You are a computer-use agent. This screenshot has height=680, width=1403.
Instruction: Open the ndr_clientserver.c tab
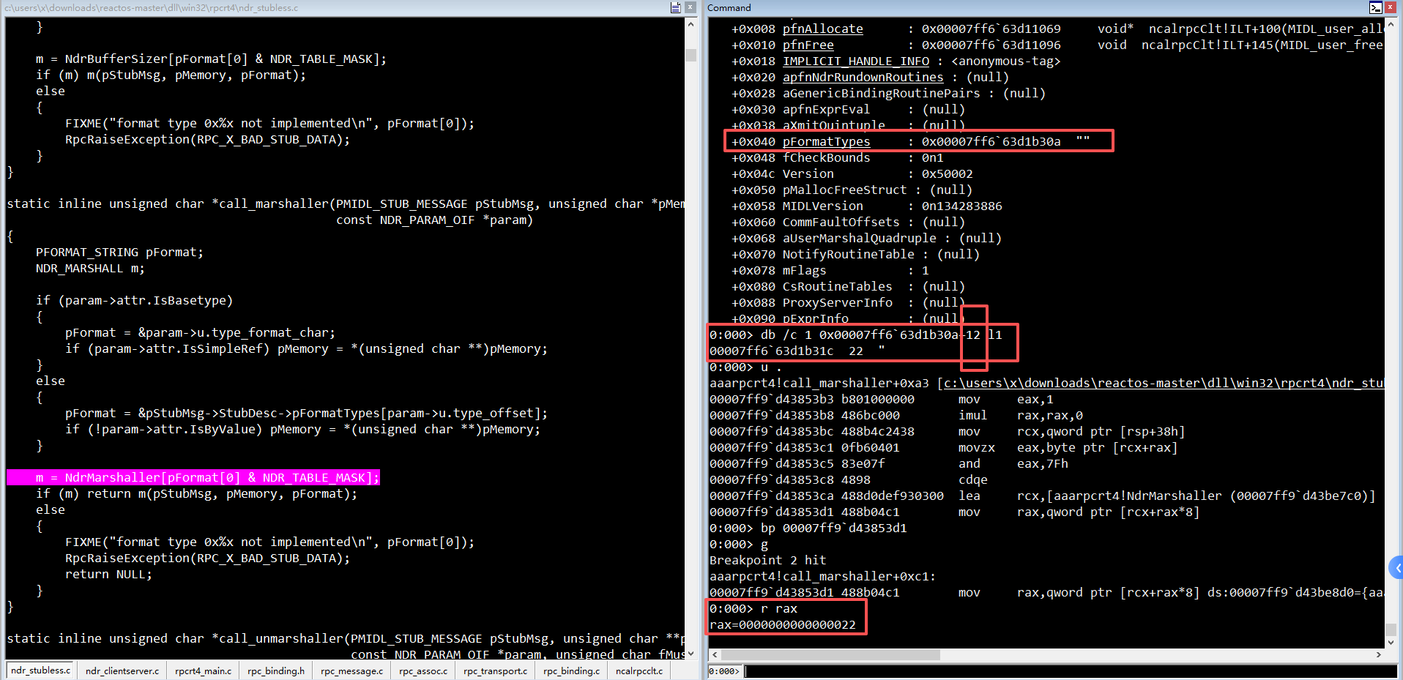(122, 670)
